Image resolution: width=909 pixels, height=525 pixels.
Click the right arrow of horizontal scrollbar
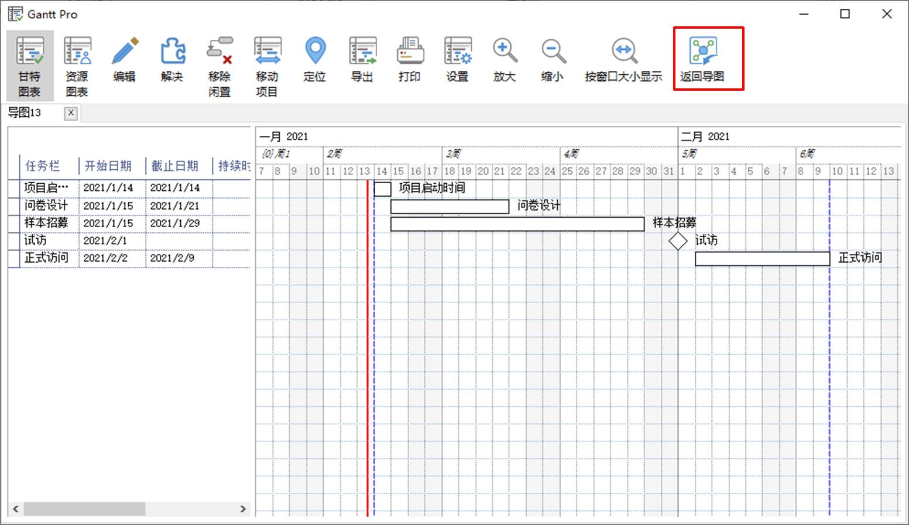click(244, 509)
